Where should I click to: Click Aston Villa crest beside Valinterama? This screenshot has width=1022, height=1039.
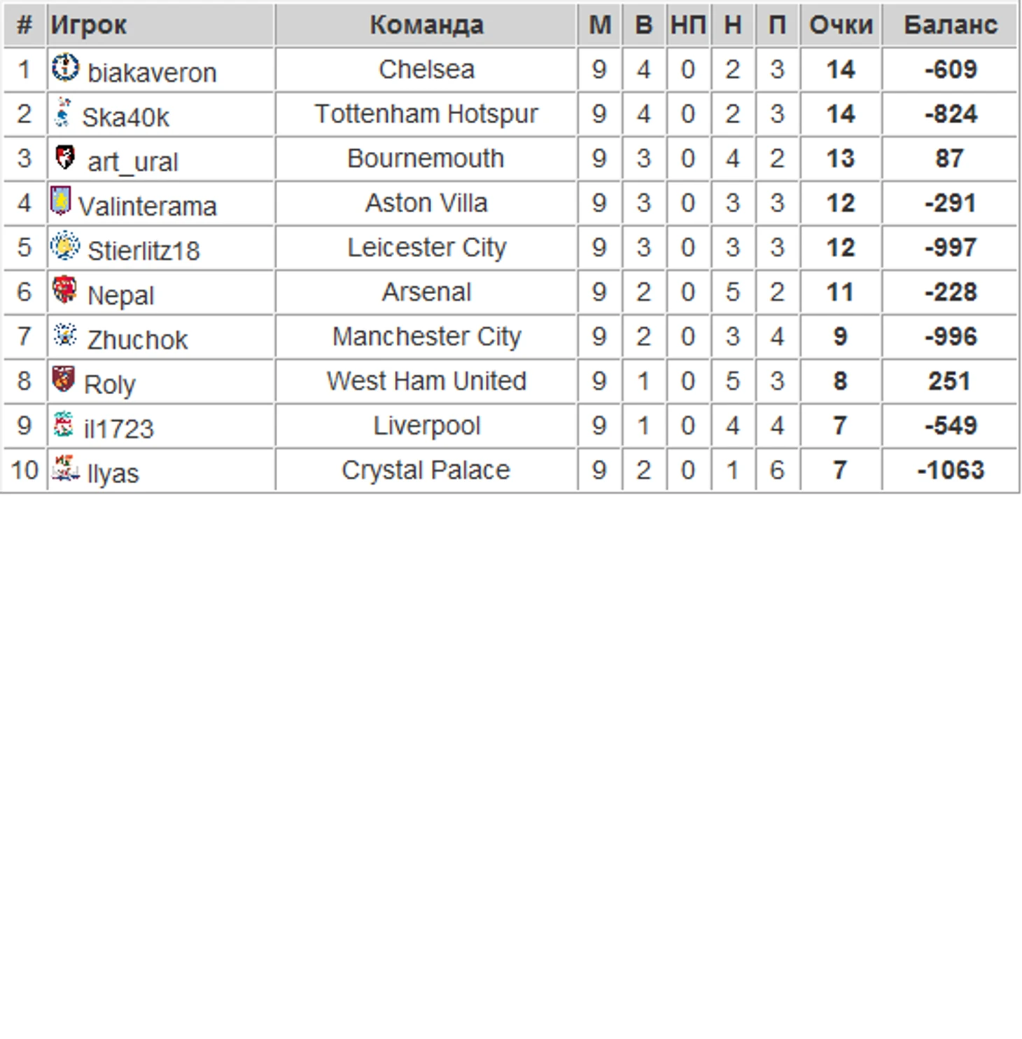61,201
